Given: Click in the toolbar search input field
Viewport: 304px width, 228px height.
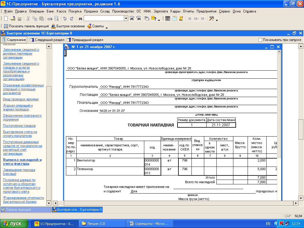Looking at the screenshot, I should point(104,18).
